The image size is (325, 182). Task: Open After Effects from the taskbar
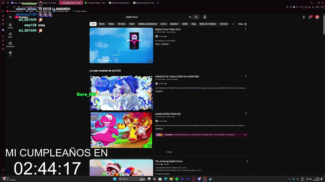182,179
